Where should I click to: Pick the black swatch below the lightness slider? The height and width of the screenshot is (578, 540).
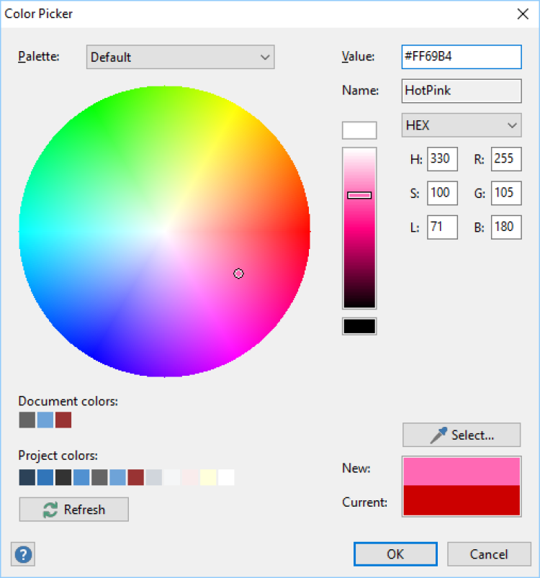click(x=359, y=326)
